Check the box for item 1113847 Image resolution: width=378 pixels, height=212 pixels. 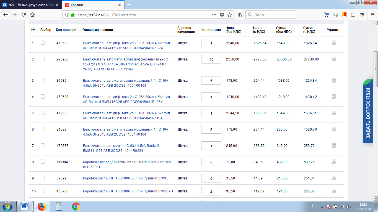[x=43, y=162]
